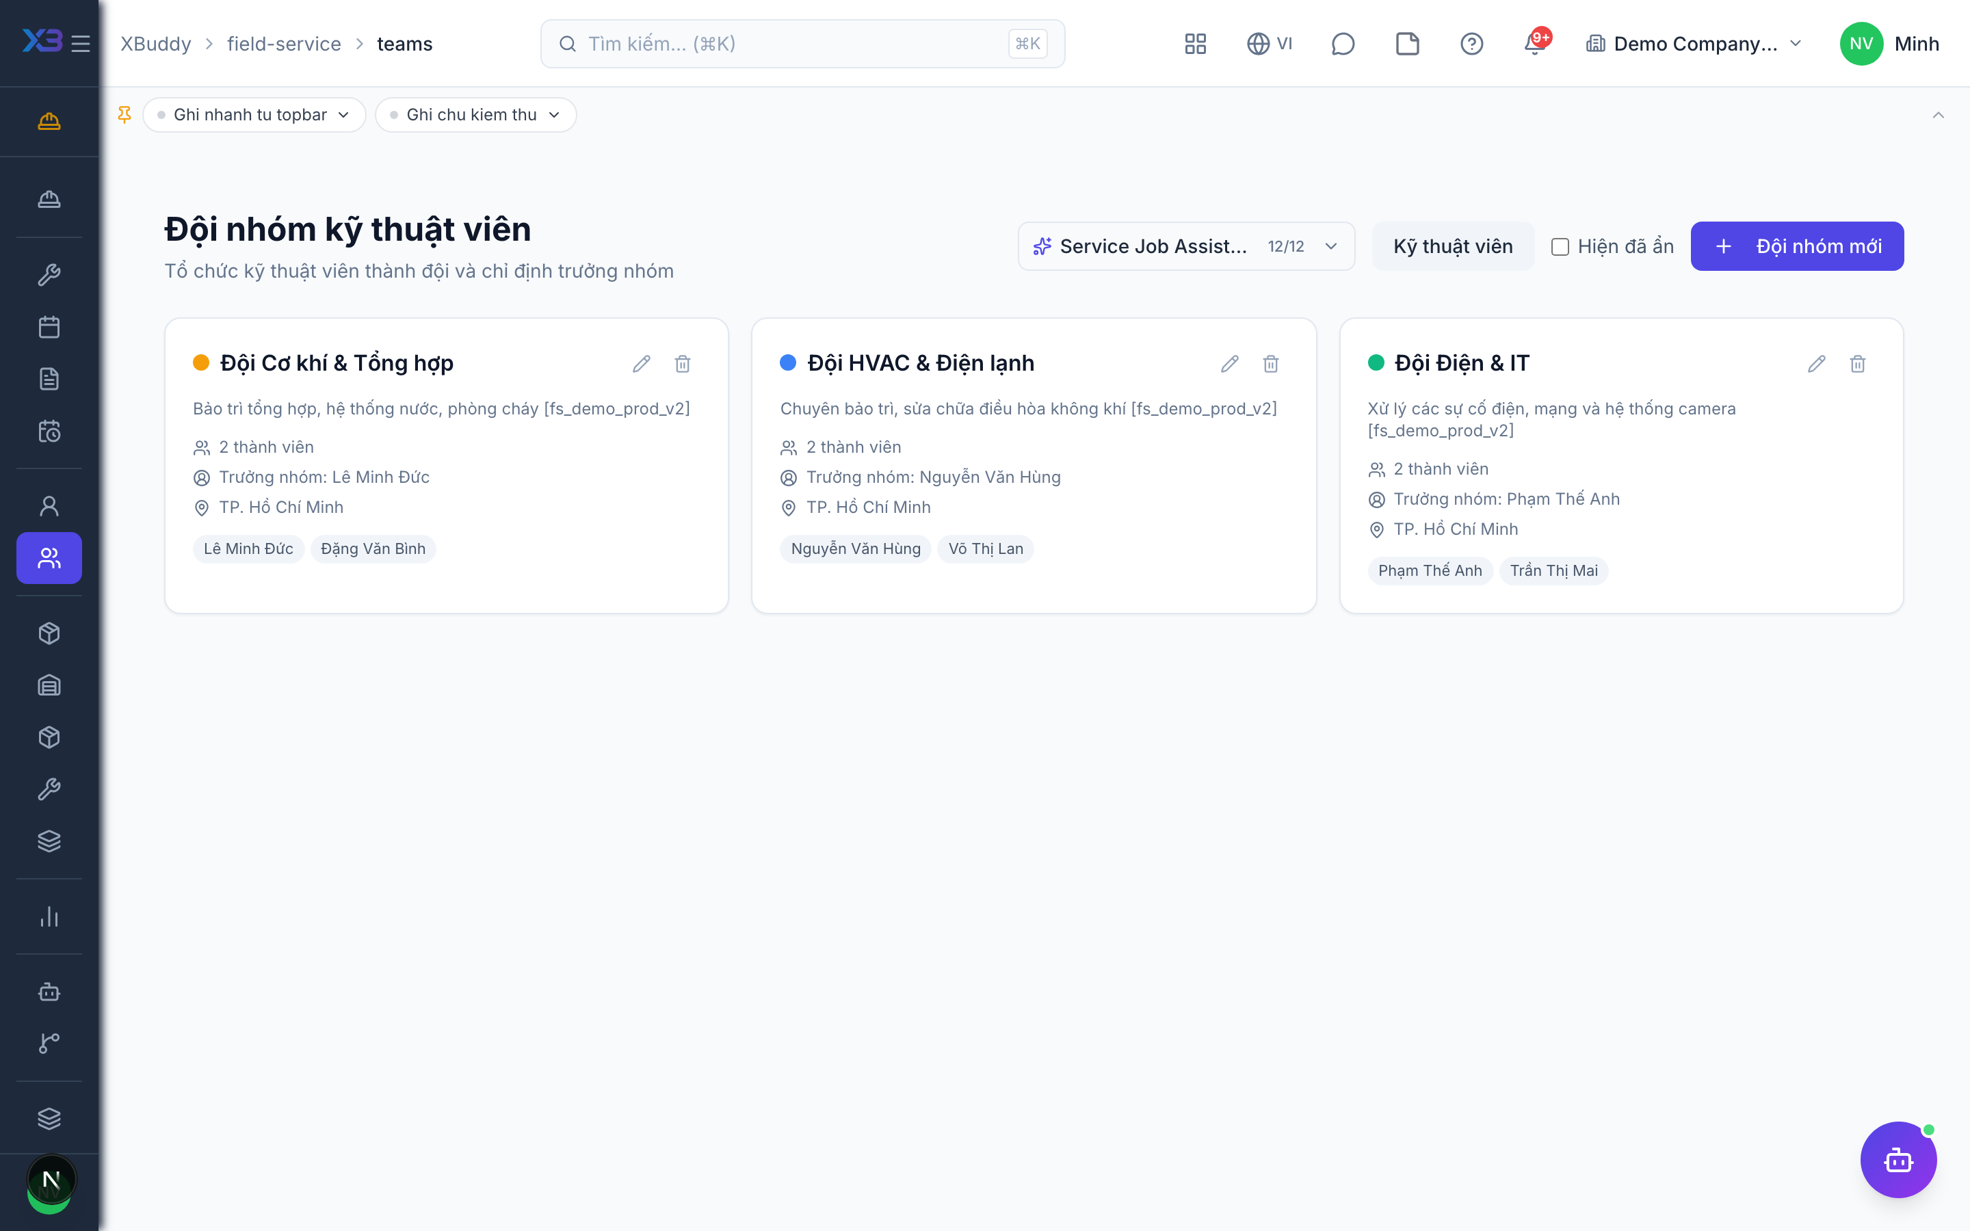Enable the Hiện đã ẩn checkbox
1970x1231 pixels.
tap(1560, 247)
